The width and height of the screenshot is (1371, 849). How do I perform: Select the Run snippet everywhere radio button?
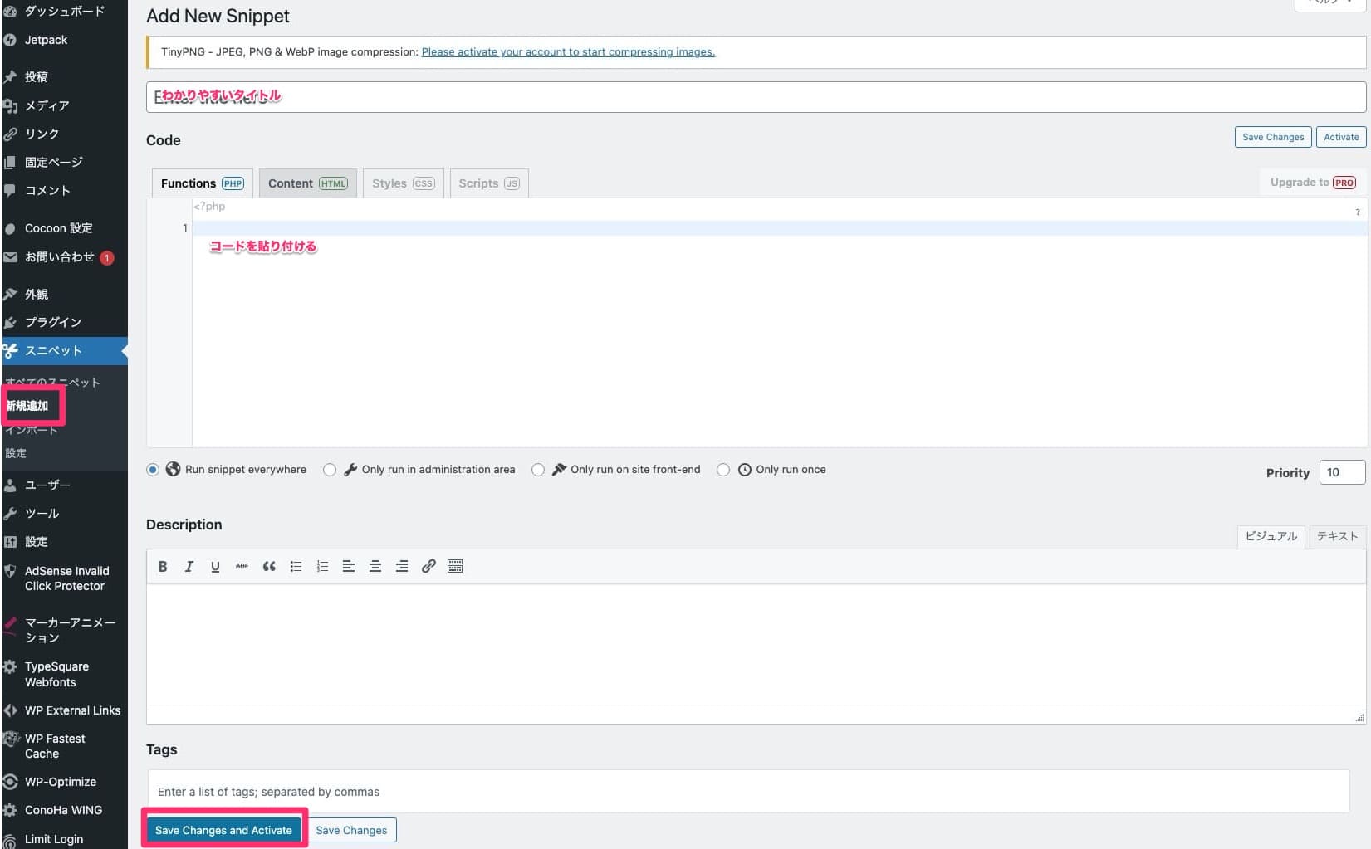click(x=153, y=469)
